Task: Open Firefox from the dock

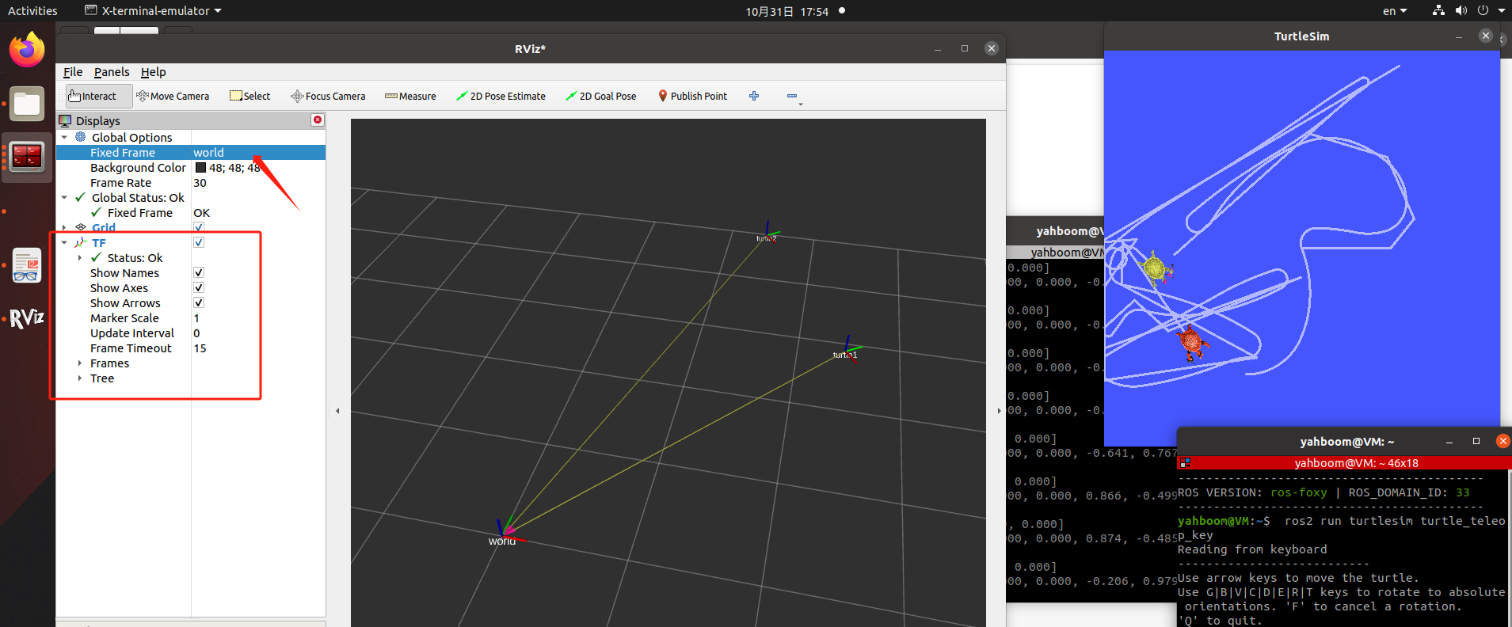Action: pyautogui.click(x=27, y=51)
